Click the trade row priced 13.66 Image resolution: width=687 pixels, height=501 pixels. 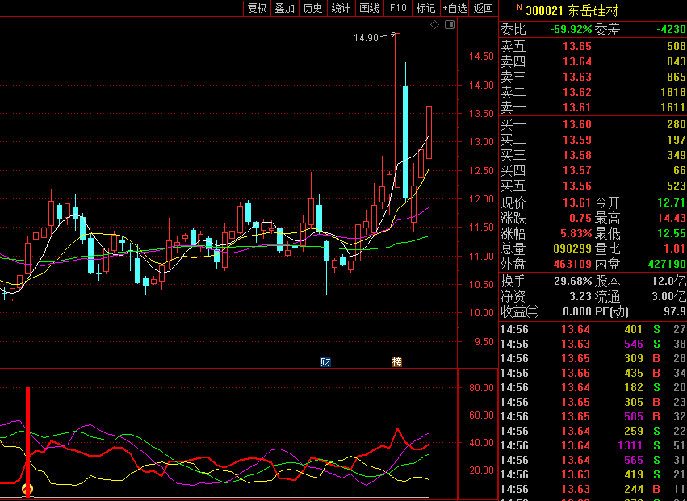point(593,373)
